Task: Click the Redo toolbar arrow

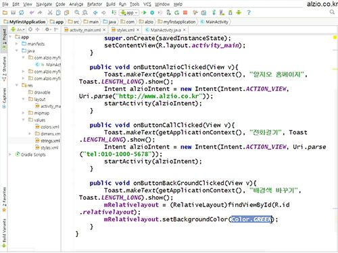Action: (x=40, y=13)
